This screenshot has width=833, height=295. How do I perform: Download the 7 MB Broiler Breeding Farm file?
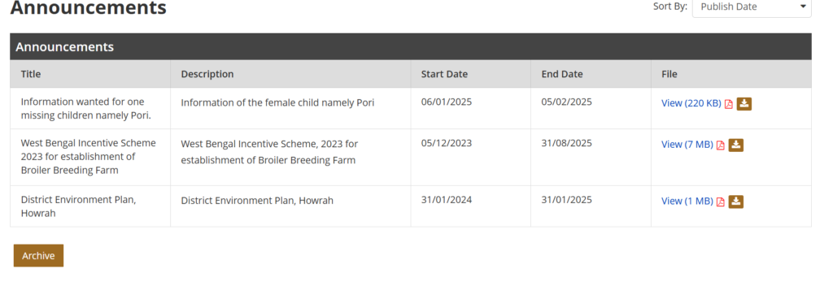click(x=735, y=145)
